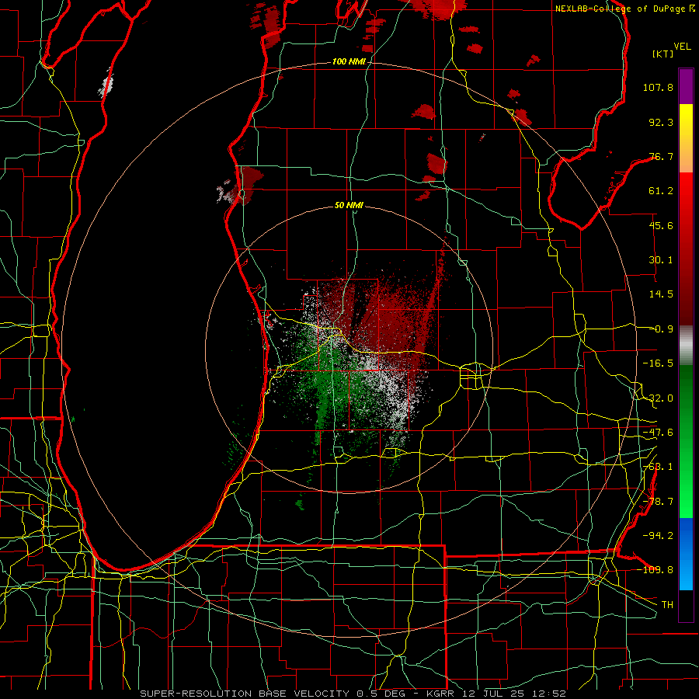This screenshot has height=699, width=699.
Task: Select the -94.2 scale value
Action: tap(658, 535)
